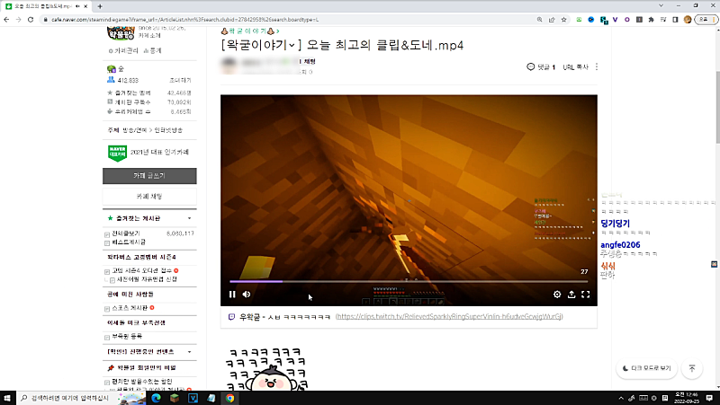Open the video player settings gear
Screen dimensions: 720x405
557,295
